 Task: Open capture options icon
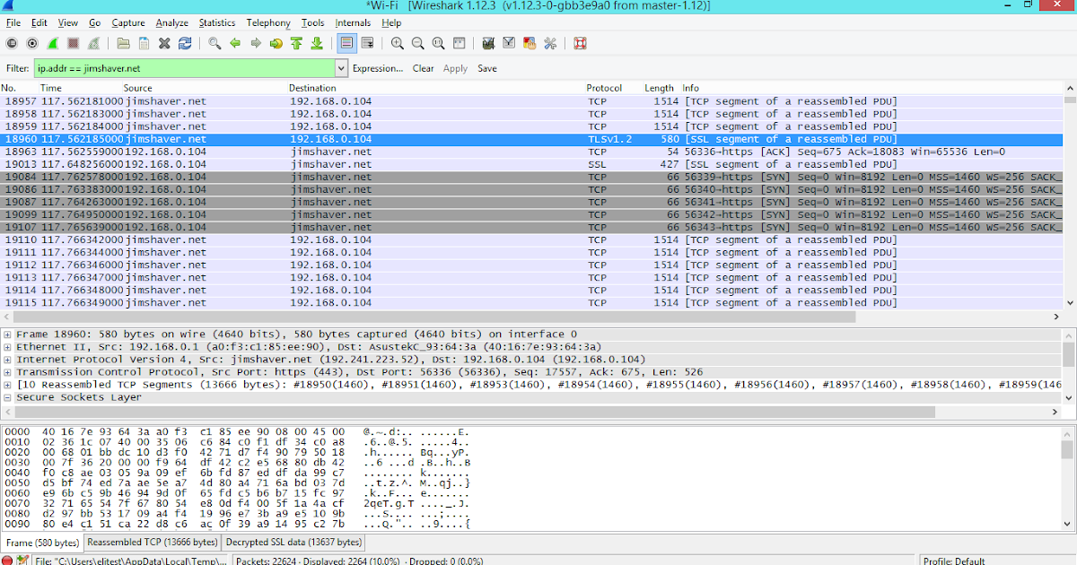click(x=32, y=43)
